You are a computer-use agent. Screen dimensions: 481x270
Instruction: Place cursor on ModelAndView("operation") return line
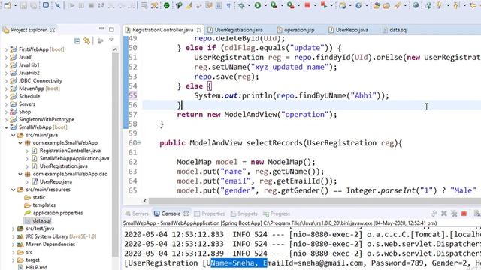257,115
